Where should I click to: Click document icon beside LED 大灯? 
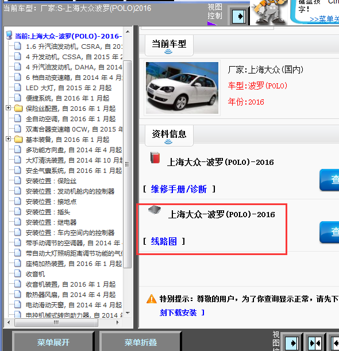click(18, 87)
